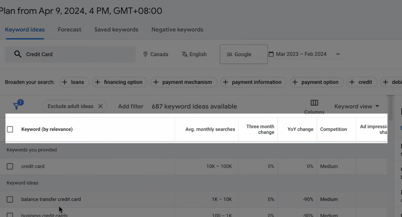Add payment option to broaden search
The height and width of the screenshot is (217, 402).
point(317,82)
